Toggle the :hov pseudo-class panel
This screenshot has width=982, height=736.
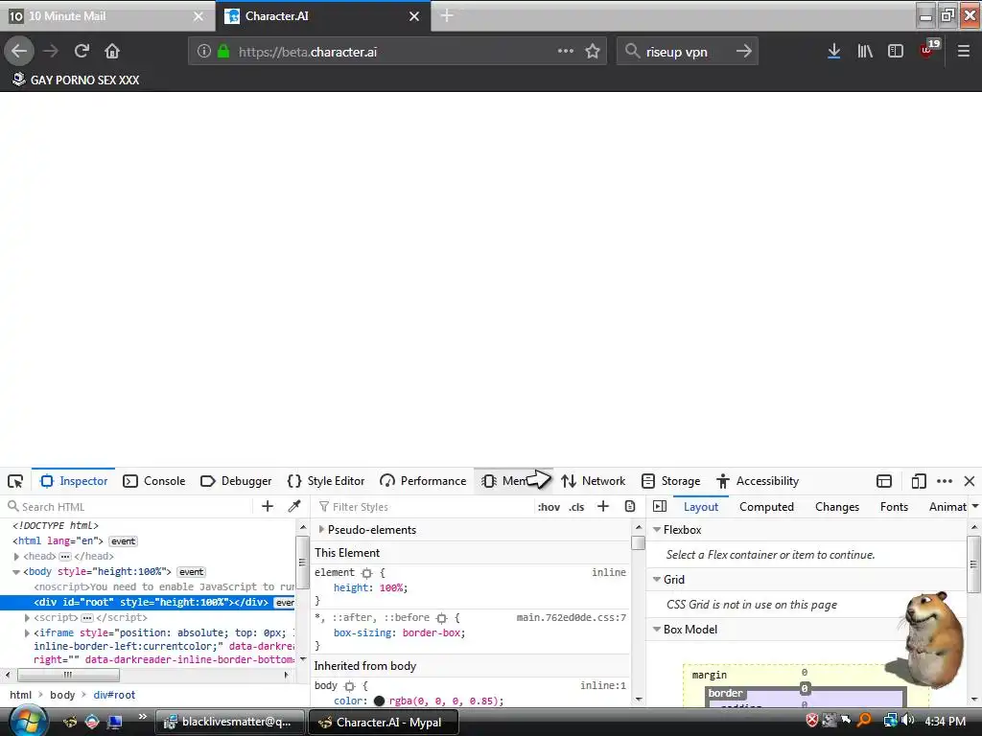pos(549,507)
